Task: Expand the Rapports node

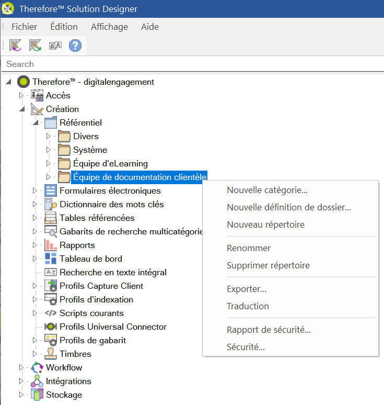Action: click(x=35, y=245)
